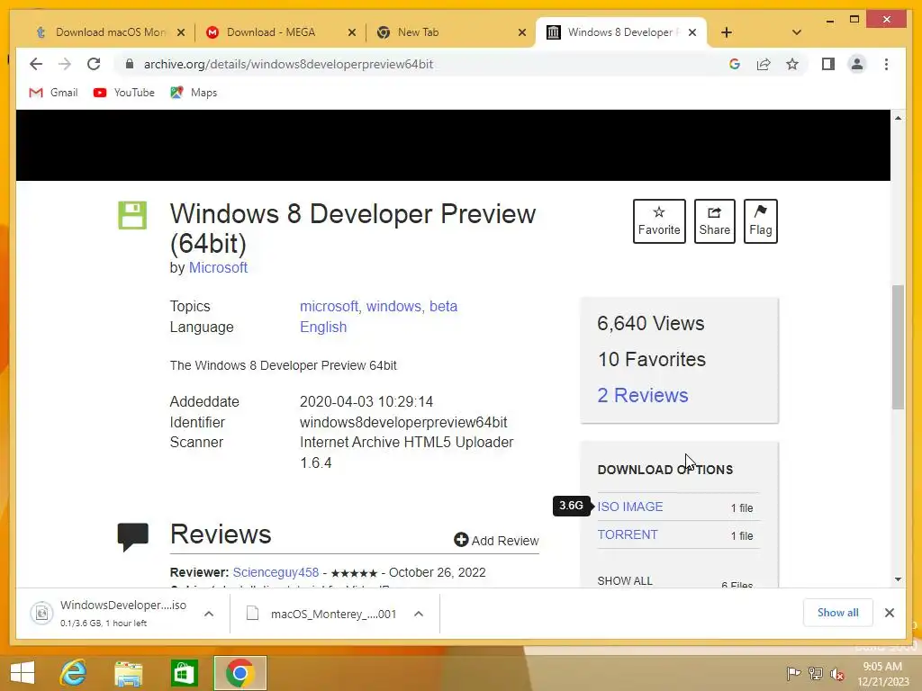This screenshot has width=922, height=691.
Task: Switch to the New Tab tab
Action: click(451, 32)
